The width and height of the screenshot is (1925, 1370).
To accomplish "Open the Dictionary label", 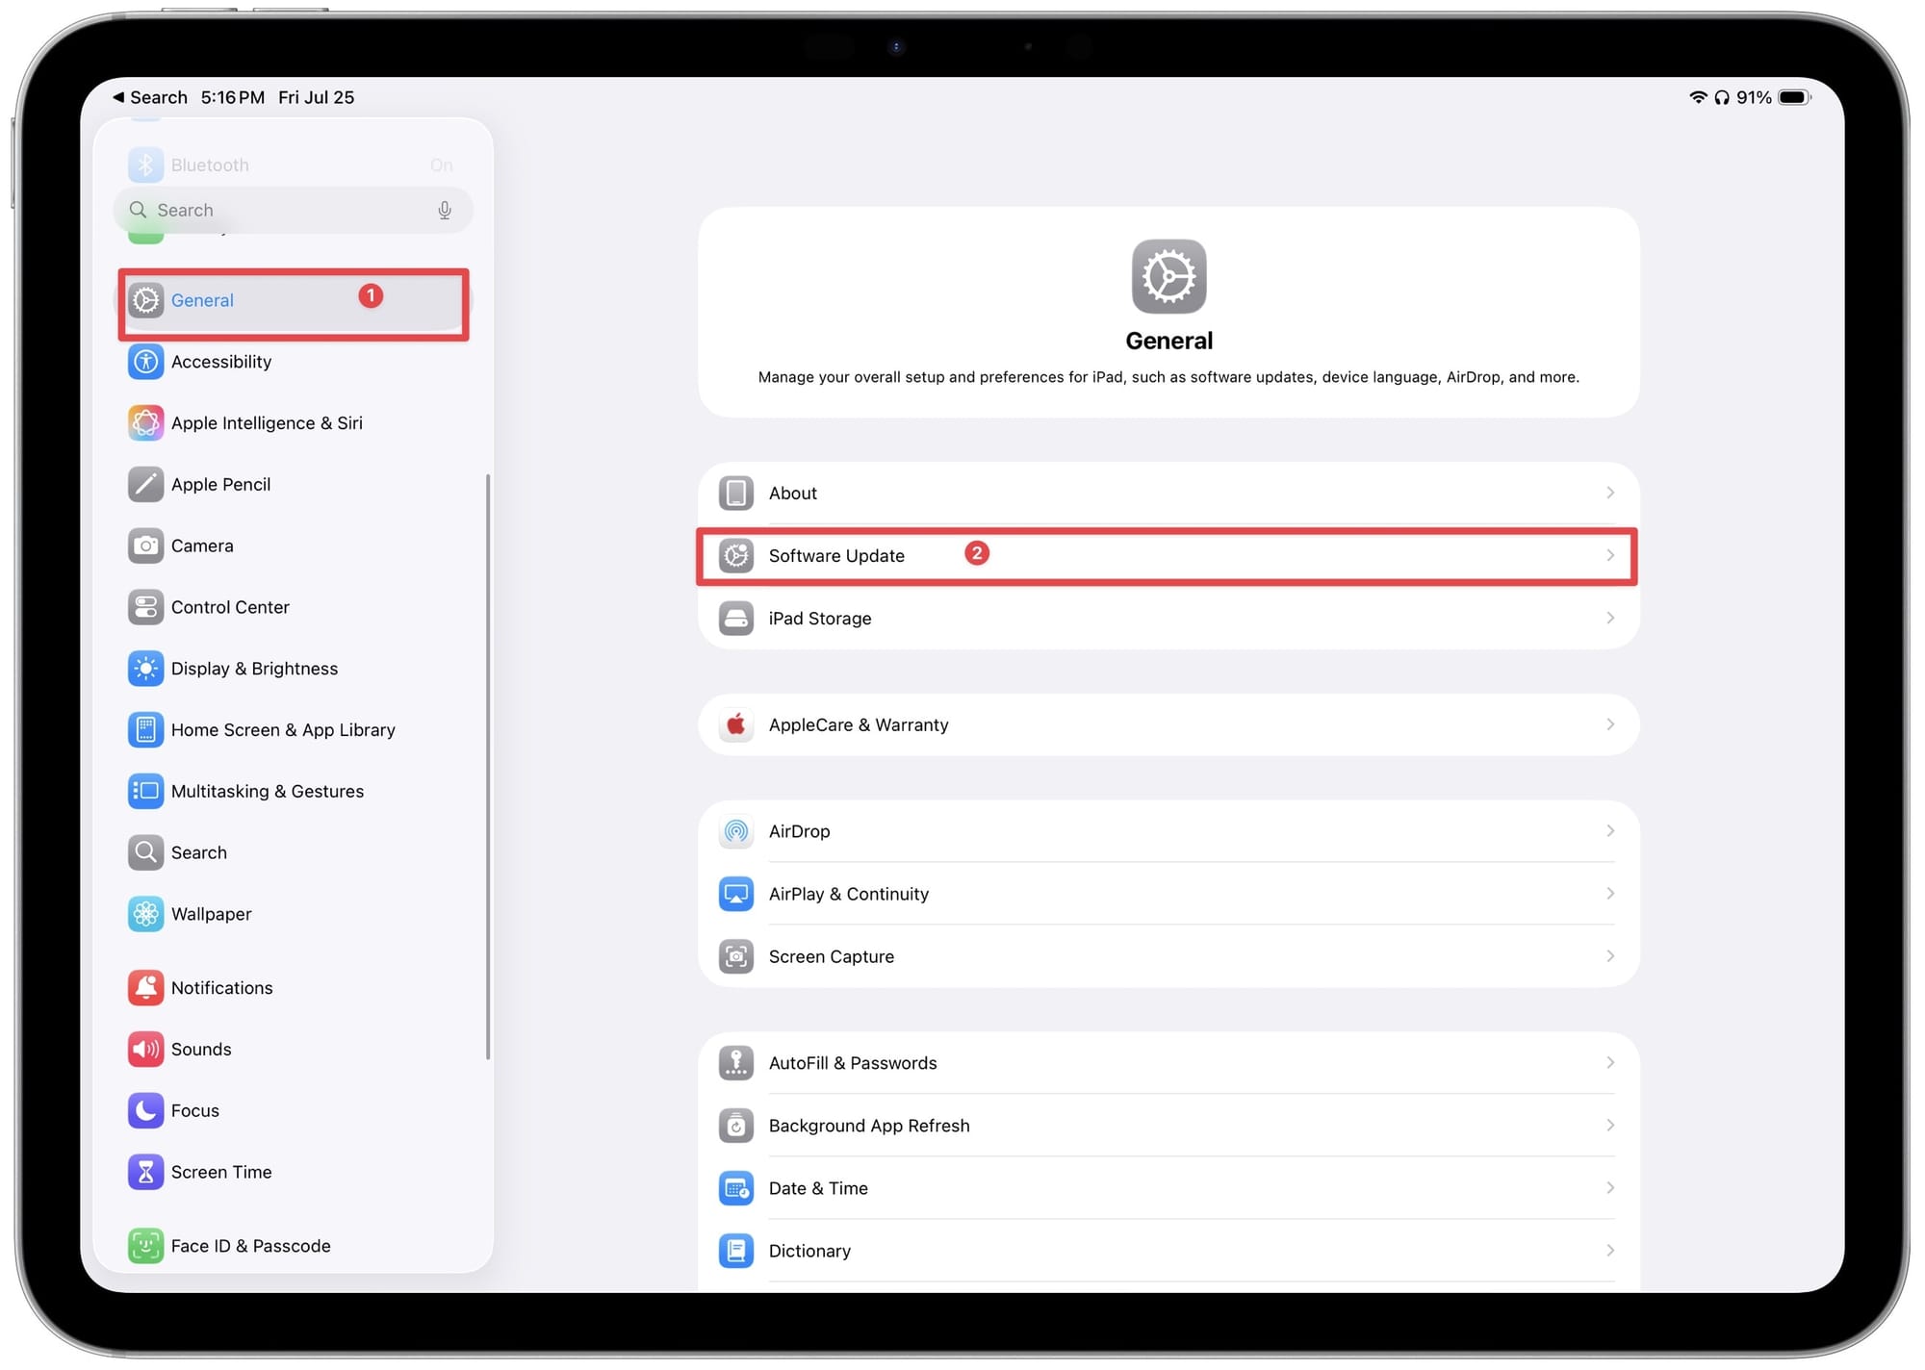I will click(x=809, y=1252).
